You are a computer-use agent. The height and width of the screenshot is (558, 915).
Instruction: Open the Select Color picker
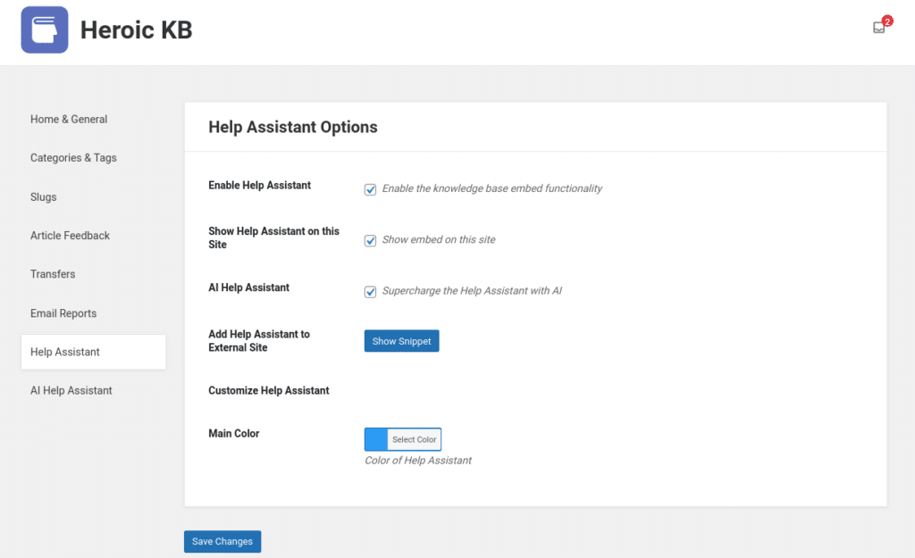coord(412,438)
